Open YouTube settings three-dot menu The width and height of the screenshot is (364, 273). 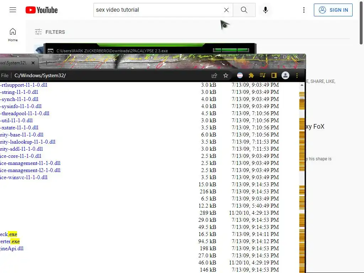[304, 10]
